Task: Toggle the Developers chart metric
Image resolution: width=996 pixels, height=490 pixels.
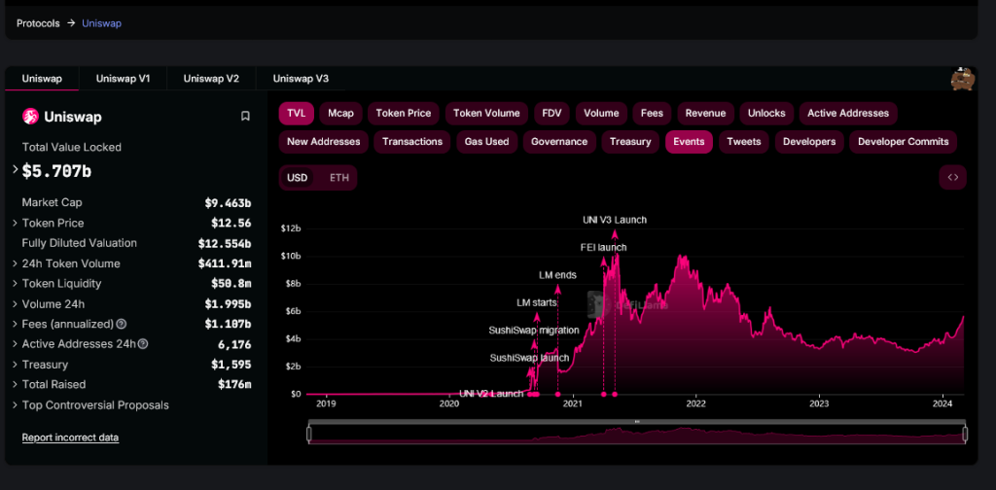Action: (809, 142)
